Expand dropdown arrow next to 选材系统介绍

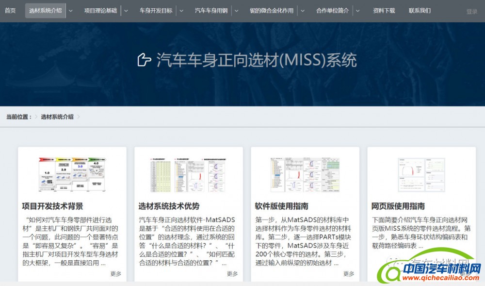(x=71, y=11)
